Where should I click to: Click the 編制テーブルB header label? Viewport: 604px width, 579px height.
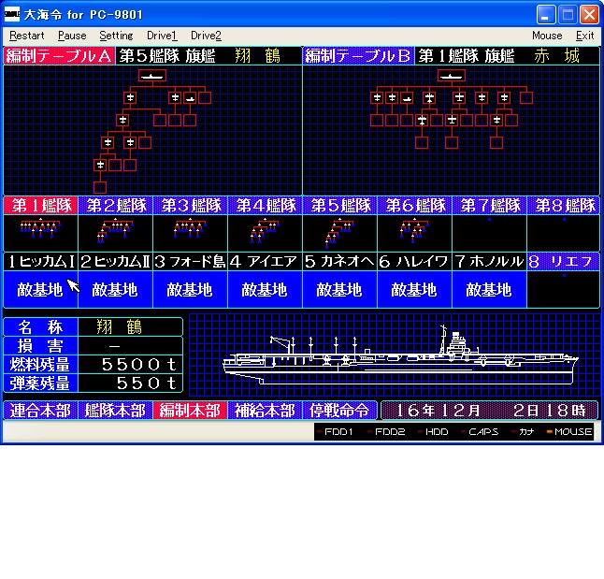[358, 55]
